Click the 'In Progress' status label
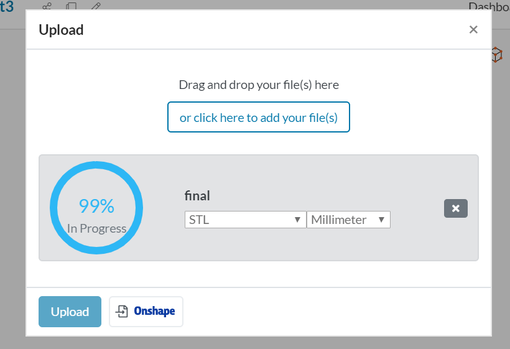 tap(96, 228)
